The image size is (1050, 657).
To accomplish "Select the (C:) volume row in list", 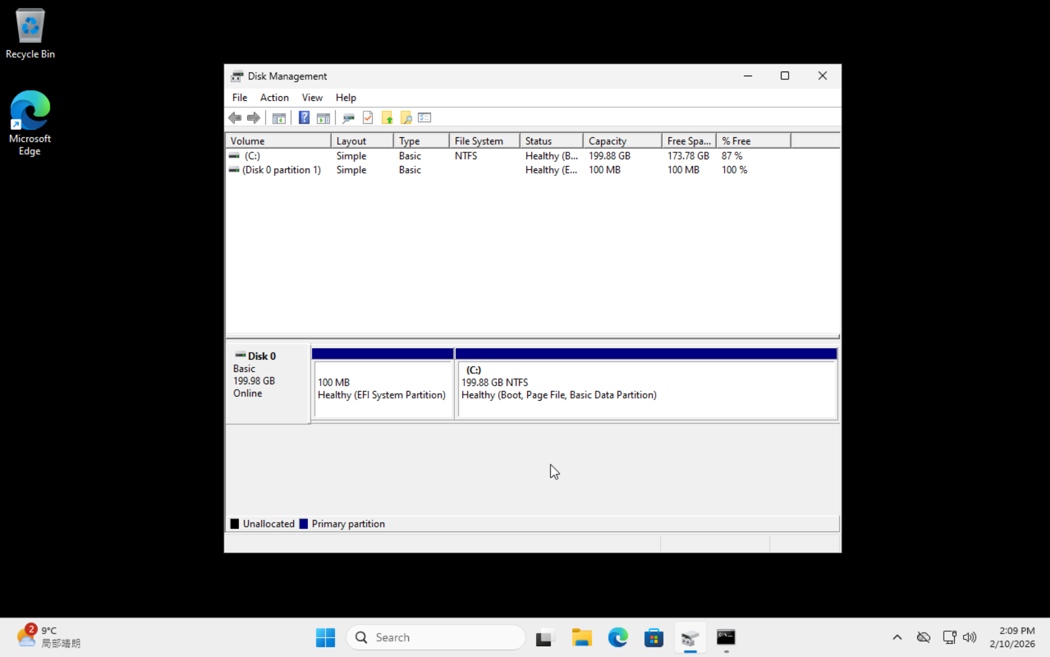I will point(252,156).
